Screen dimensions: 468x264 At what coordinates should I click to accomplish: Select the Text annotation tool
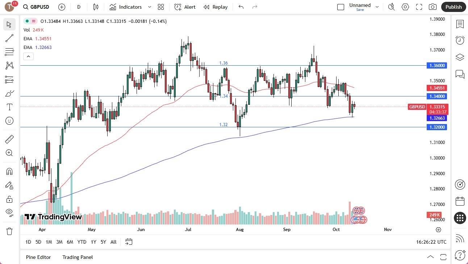point(9,107)
